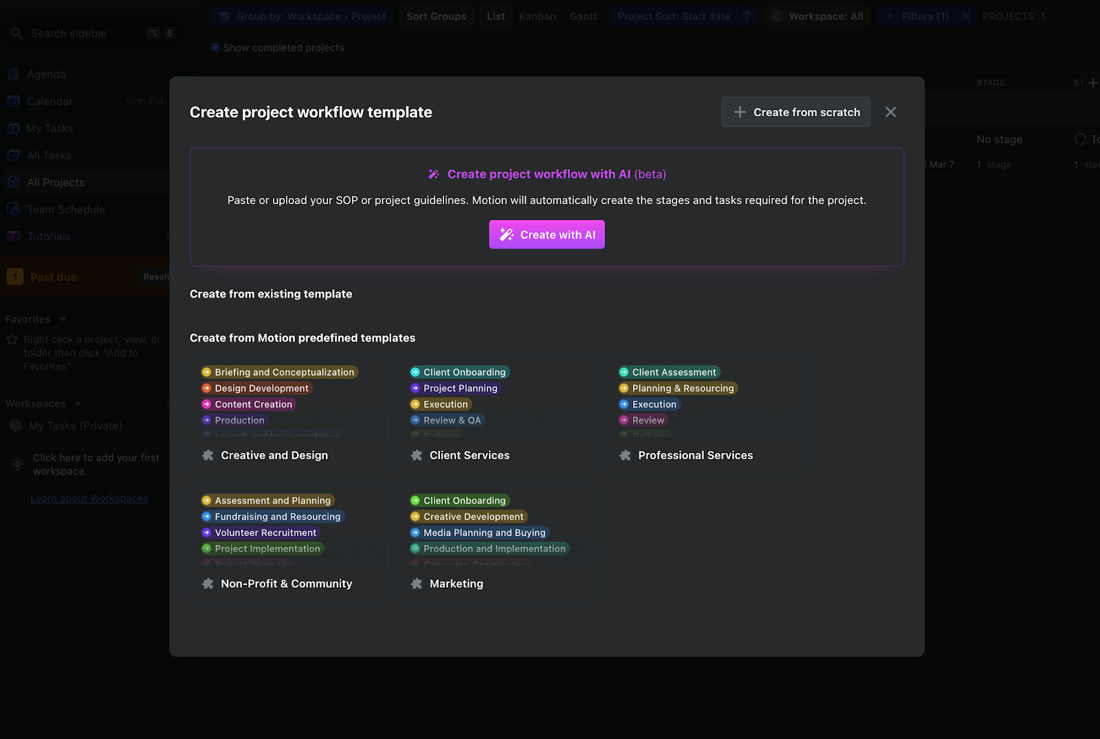Click the Media Planning and Buying stage tag
1100x739 pixels.
coord(479,533)
